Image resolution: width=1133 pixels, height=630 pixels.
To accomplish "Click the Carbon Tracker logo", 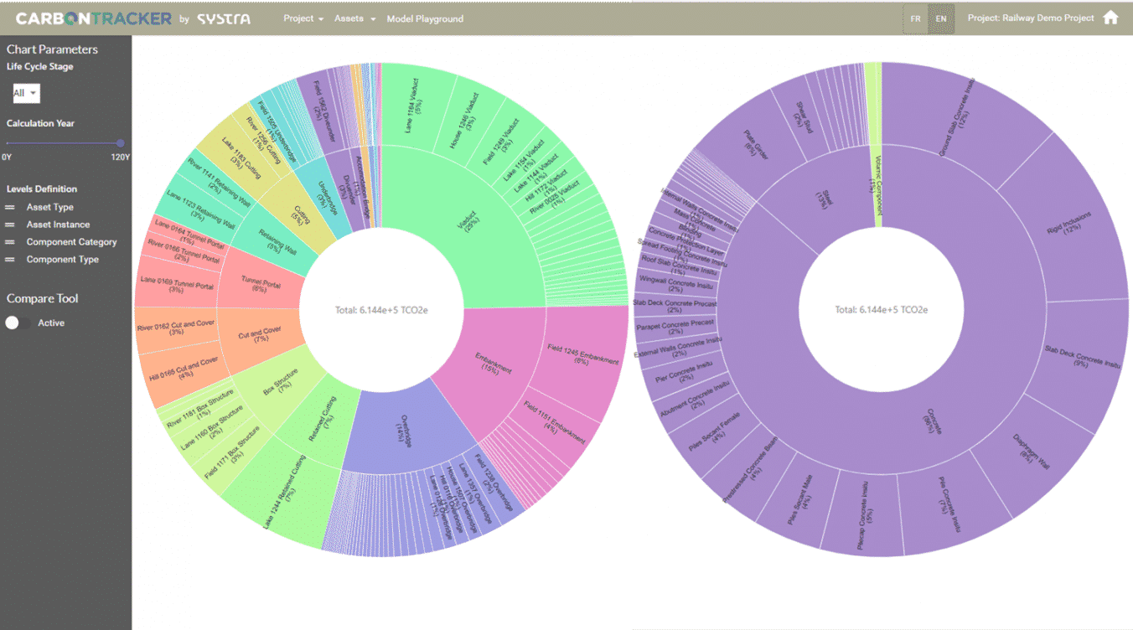I will coord(93,18).
